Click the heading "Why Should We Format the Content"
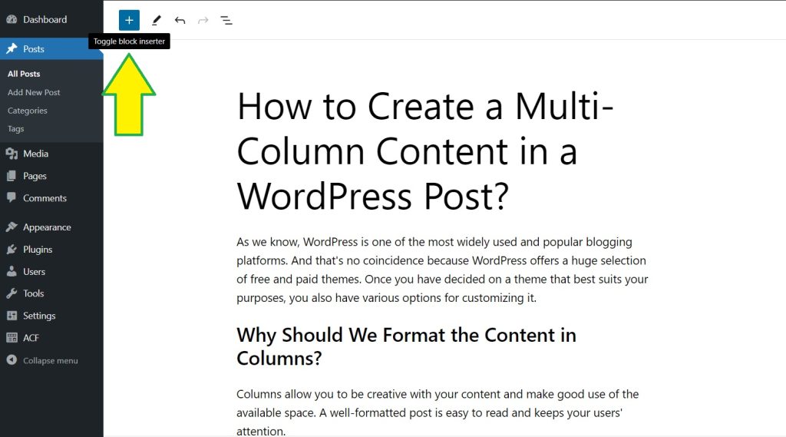The image size is (786, 437). point(407,346)
